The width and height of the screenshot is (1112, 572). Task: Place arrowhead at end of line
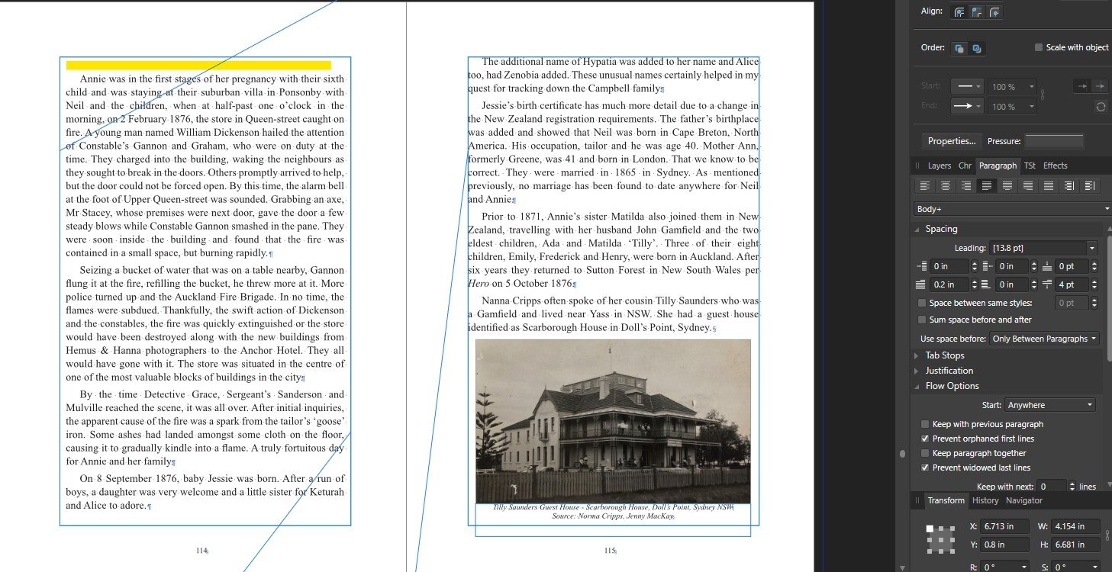pyautogui.click(x=1100, y=86)
